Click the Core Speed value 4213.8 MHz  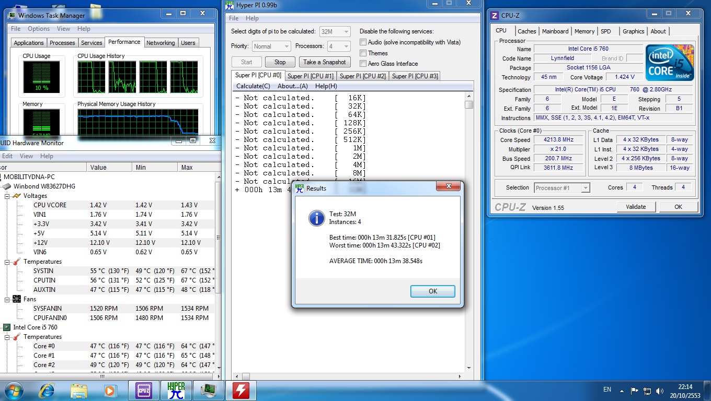coord(558,140)
